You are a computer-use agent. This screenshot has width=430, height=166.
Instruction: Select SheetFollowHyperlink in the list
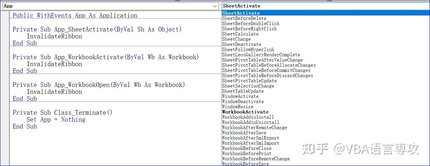pos(248,50)
